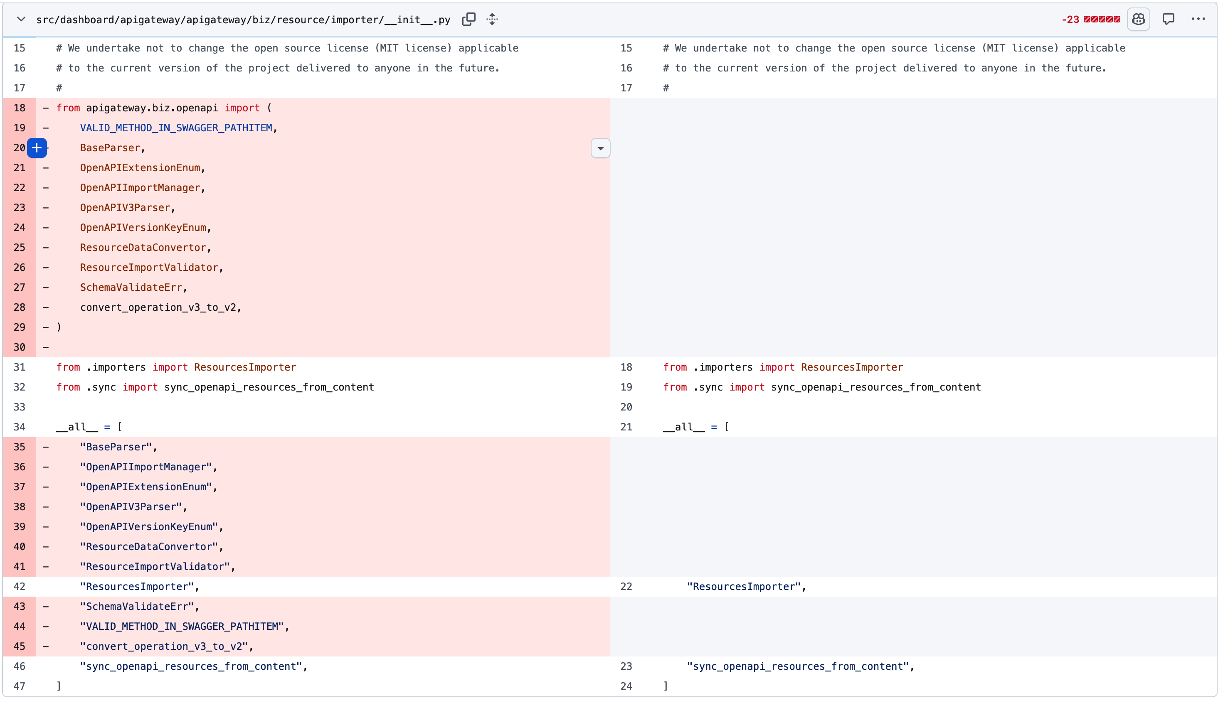Click the removed "convert_operation_v3_to_v2" string line
The image size is (1218, 703).
167,646
